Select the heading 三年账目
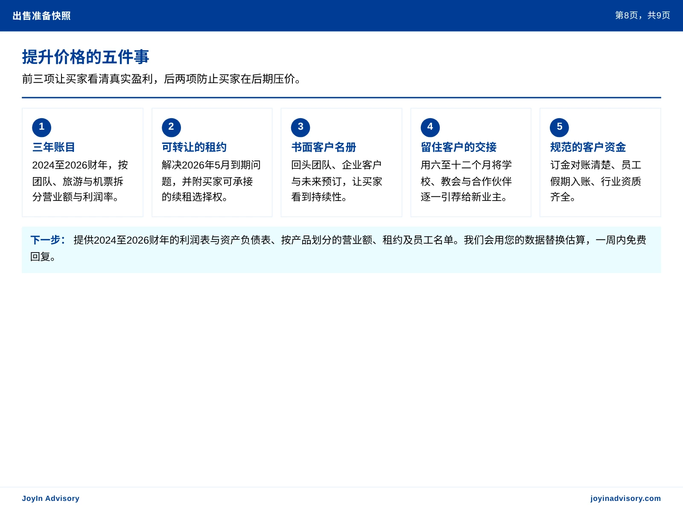The image size is (683, 512). click(x=54, y=147)
